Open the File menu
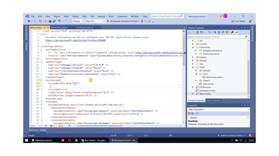Viewport: 279px width, 156px height. coord(33,16)
